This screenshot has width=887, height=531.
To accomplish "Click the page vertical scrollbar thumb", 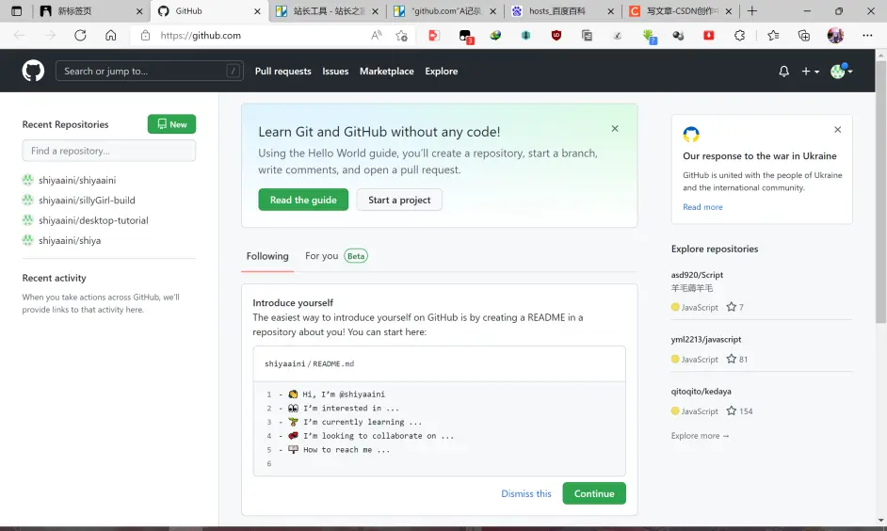I will pyautogui.click(x=880, y=192).
